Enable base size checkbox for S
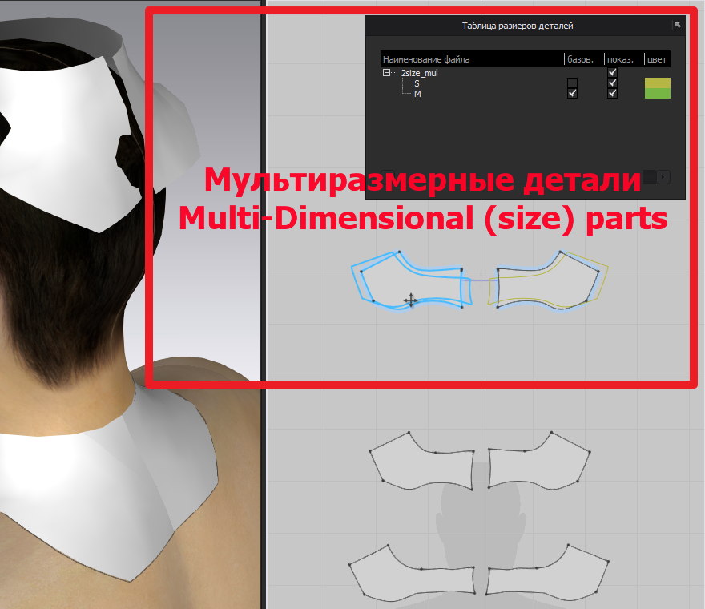 point(572,83)
